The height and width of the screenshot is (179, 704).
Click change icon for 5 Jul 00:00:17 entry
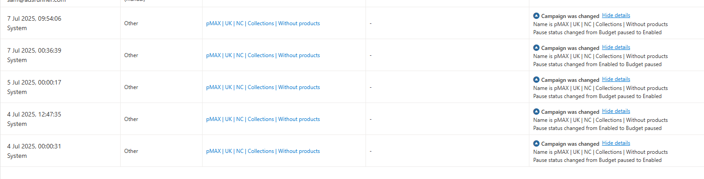coord(536,80)
